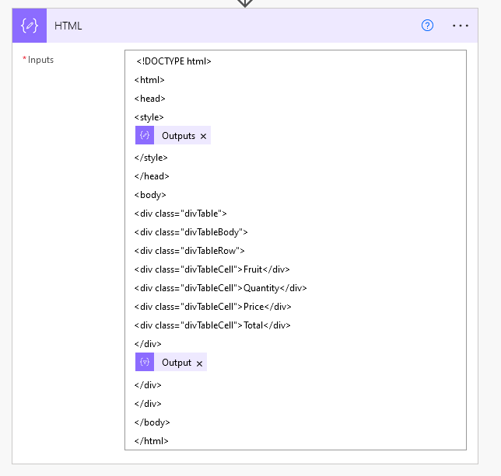Click the purple Output variable icon
Viewport: 501px width, 476px height.
[x=145, y=363]
